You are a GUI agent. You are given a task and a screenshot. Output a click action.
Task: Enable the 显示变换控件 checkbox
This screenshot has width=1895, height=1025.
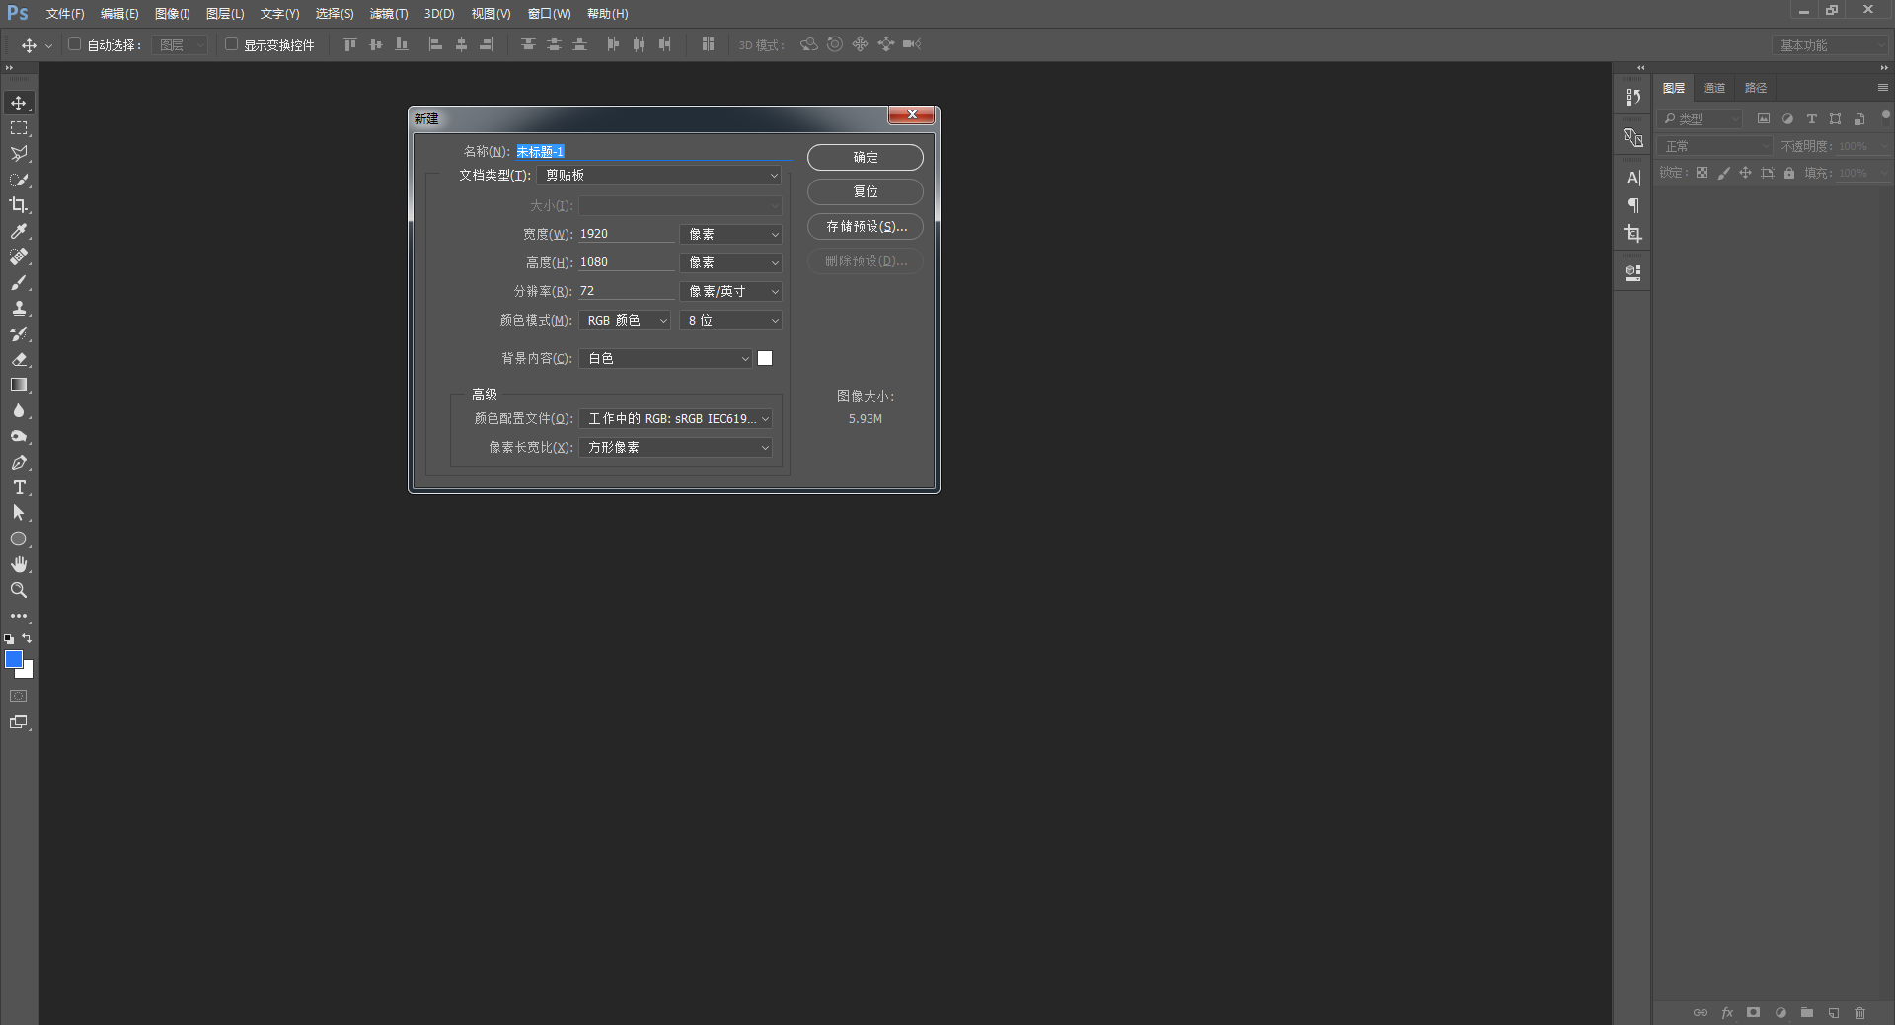tap(231, 44)
